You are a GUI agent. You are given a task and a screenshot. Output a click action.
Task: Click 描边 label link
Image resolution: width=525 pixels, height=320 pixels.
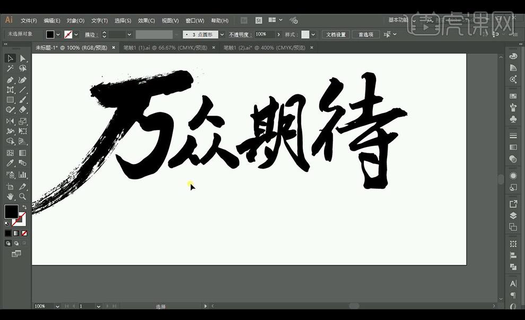pyautogui.click(x=91, y=34)
